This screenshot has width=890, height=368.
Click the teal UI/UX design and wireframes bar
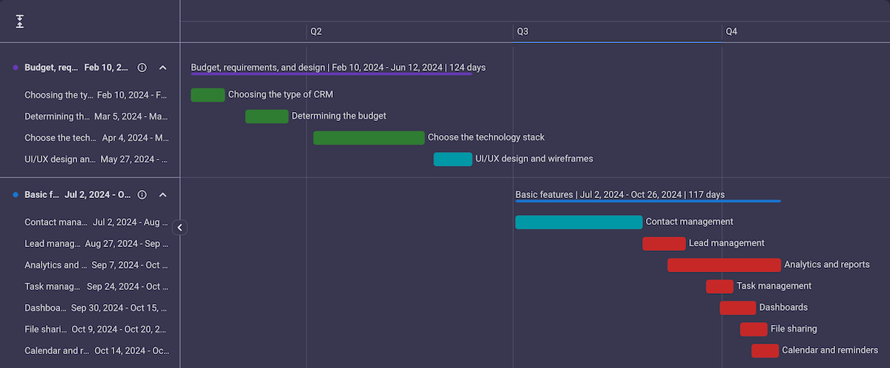click(452, 159)
